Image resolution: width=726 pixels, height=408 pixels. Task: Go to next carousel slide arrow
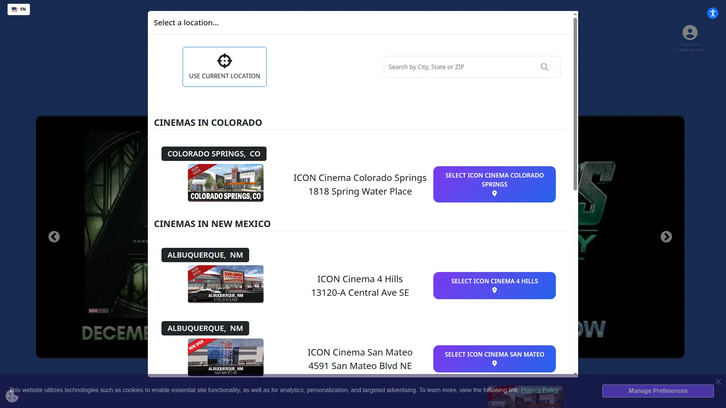point(666,237)
